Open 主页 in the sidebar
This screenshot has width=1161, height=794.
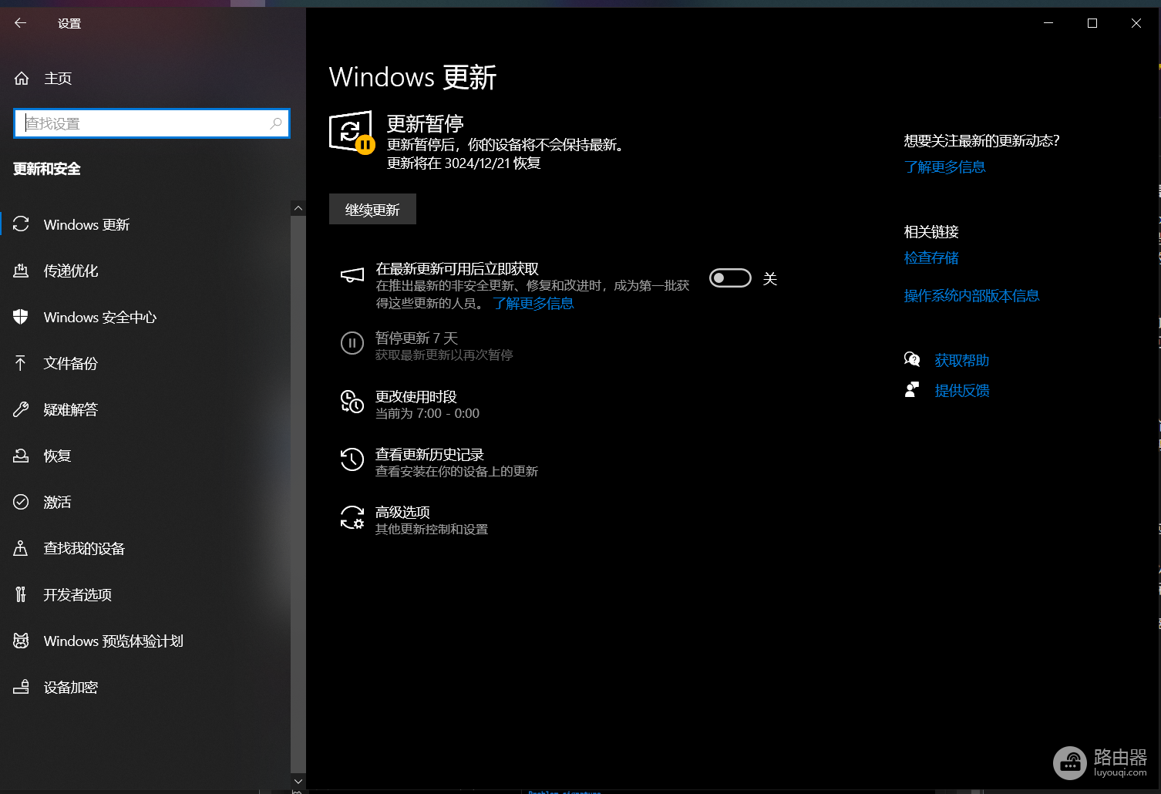click(x=58, y=78)
